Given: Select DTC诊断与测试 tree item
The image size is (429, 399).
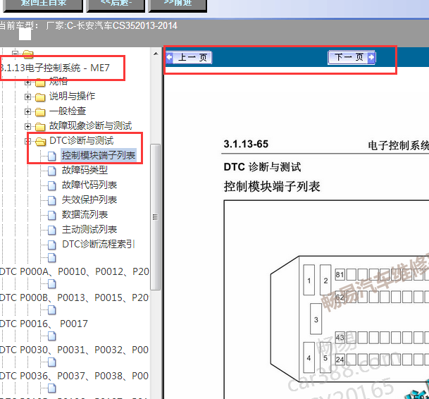Looking at the screenshot, I should pyautogui.click(x=81, y=140).
